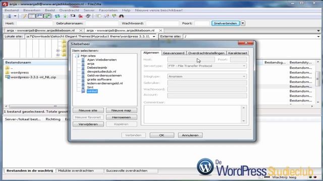Viewport: 323px width, 181px height.
Task: Click the Nieuwe site button
Action: (88, 111)
